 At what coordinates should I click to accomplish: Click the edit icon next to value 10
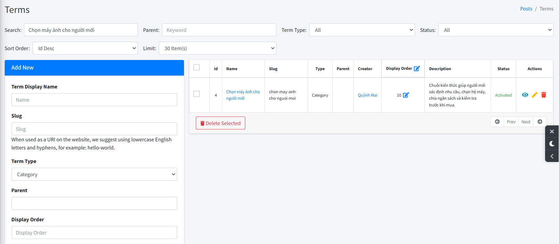(406, 95)
